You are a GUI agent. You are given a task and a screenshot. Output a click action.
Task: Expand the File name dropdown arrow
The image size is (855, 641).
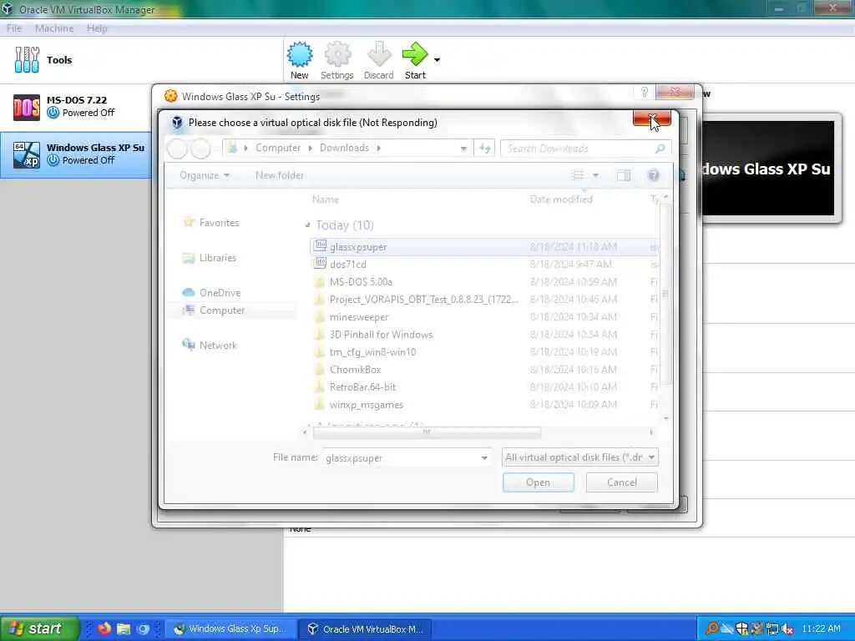click(484, 458)
